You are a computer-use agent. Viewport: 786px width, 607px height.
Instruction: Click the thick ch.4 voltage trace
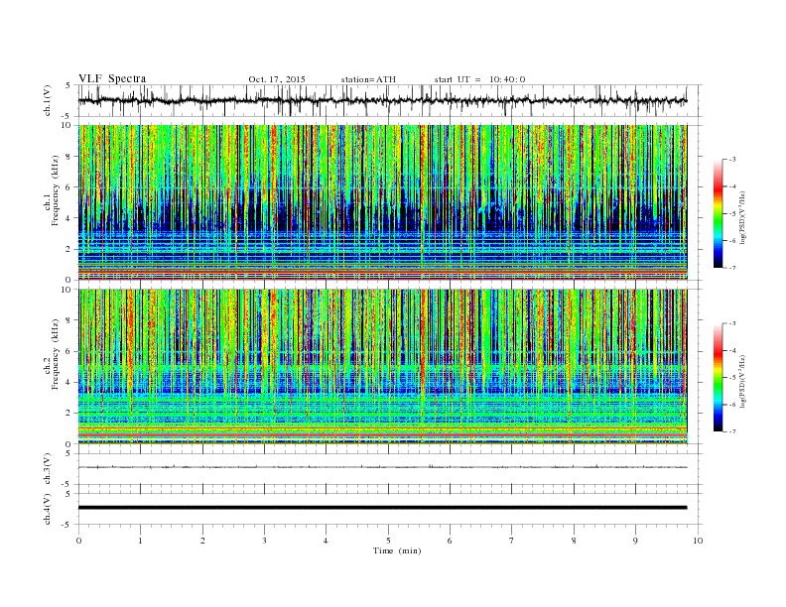382,508
